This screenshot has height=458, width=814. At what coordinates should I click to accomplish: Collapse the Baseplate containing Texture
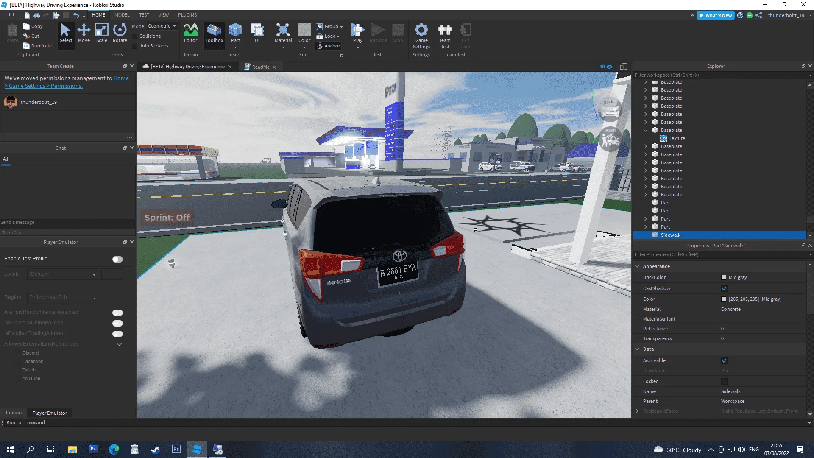pyautogui.click(x=645, y=130)
